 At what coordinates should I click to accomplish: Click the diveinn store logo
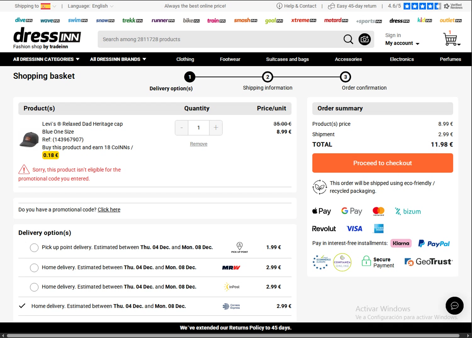(x=24, y=20)
